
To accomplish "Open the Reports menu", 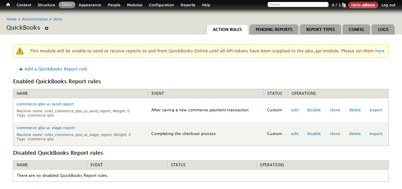I will [188, 5].
